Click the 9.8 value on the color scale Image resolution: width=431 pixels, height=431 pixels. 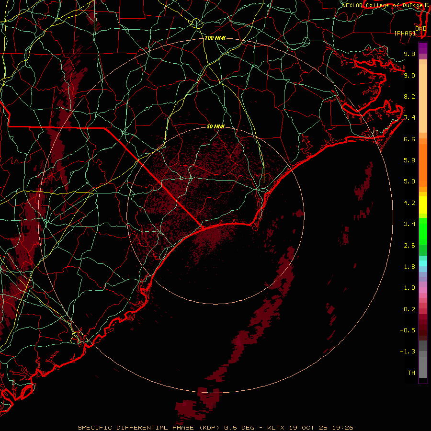[x=409, y=54]
